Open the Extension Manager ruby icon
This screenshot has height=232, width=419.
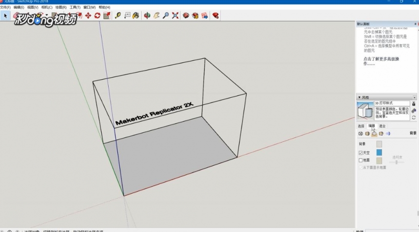216,16
